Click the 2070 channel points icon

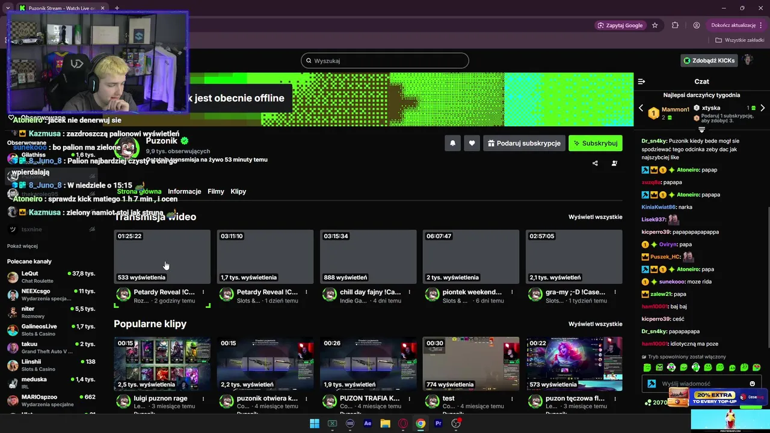pos(648,402)
